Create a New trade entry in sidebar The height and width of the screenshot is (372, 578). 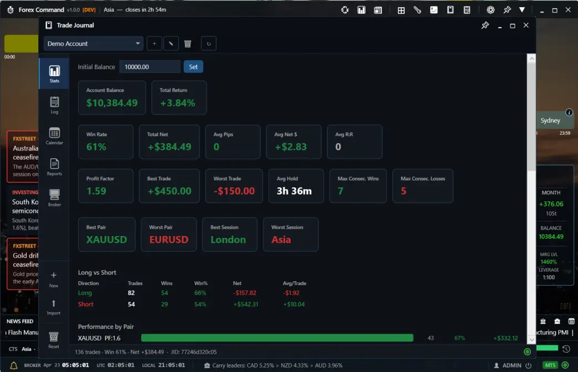pos(54,279)
